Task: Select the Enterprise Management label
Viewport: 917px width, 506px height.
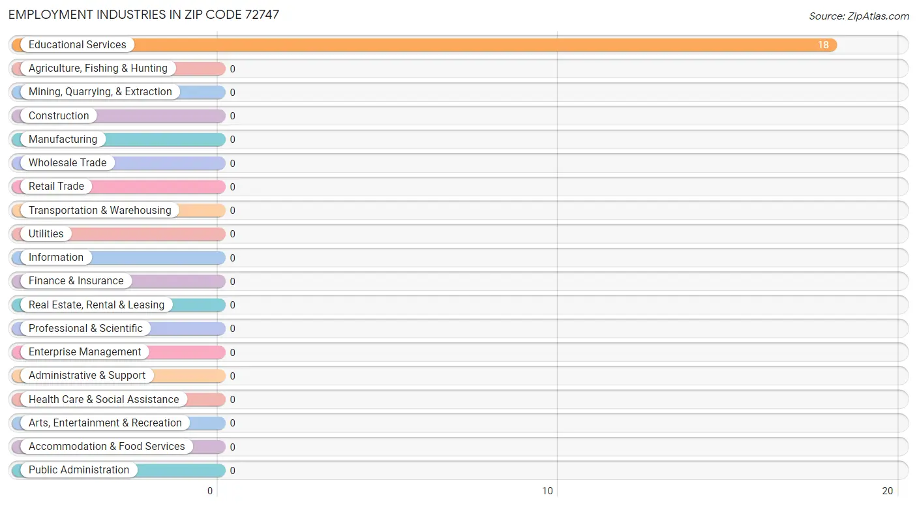Action: (x=85, y=352)
